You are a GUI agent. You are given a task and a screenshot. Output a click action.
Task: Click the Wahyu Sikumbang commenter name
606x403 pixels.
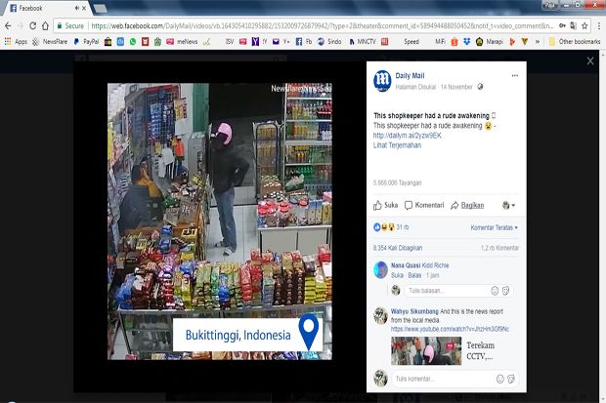[414, 311]
